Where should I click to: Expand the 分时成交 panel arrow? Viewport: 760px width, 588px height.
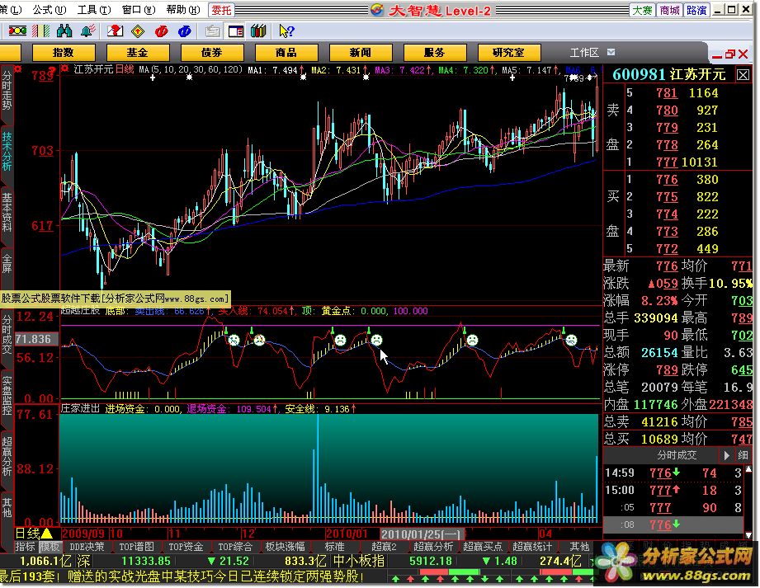tap(726, 454)
